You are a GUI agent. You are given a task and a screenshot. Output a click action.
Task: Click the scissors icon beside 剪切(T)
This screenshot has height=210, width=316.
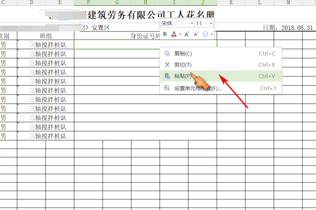coord(167,65)
